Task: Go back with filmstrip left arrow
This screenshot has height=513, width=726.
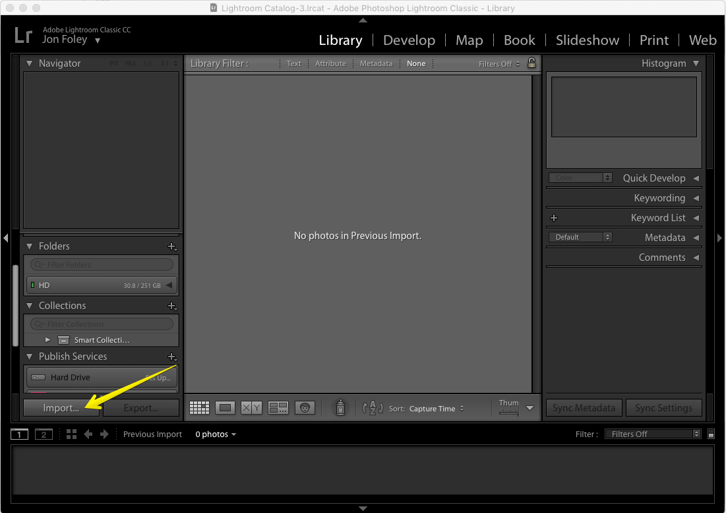Action: click(88, 434)
